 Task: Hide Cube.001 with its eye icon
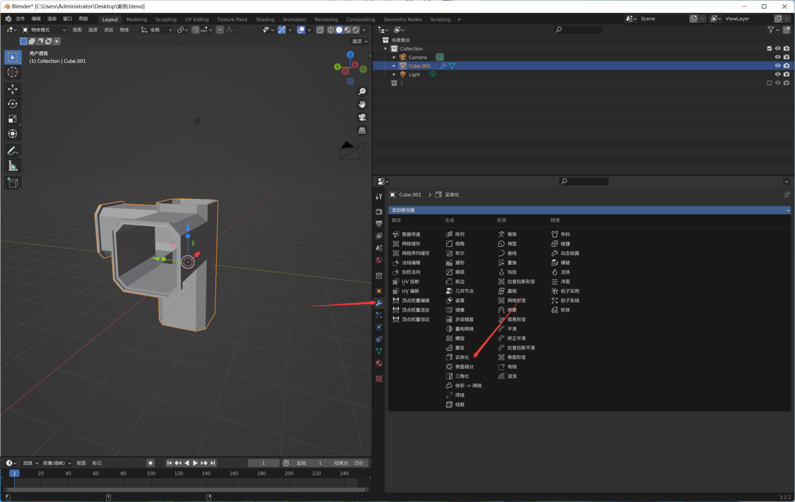pyautogui.click(x=778, y=65)
